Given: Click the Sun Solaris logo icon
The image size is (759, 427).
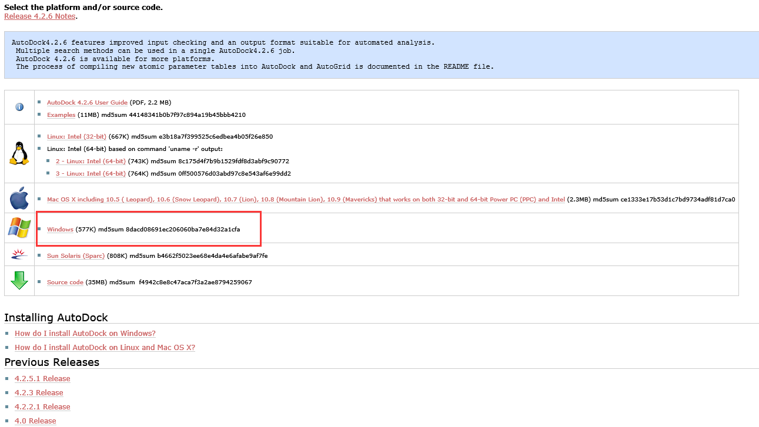Looking at the screenshot, I should tap(19, 254).
